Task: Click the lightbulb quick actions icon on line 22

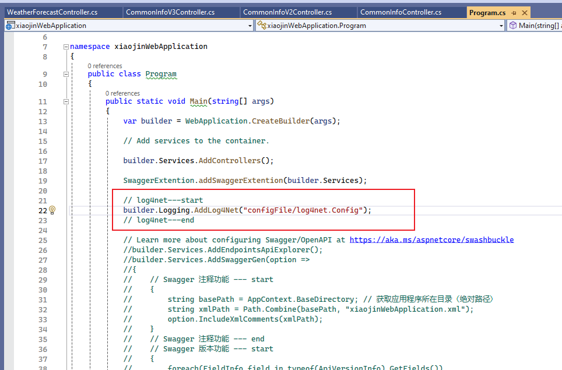Action: [x=52, y=210]
